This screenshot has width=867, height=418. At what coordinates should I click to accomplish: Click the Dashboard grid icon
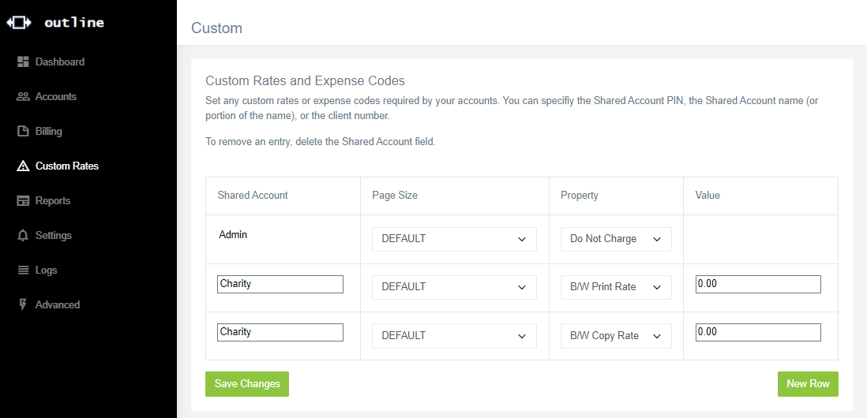click(x=23, y=62)
